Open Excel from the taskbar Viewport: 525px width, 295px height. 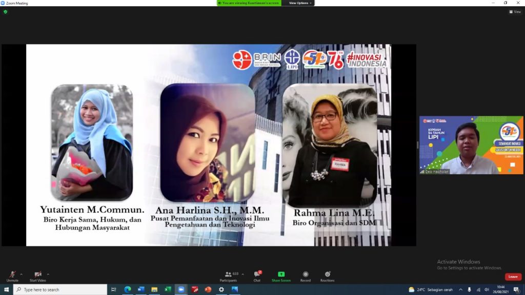pos(168,289)
